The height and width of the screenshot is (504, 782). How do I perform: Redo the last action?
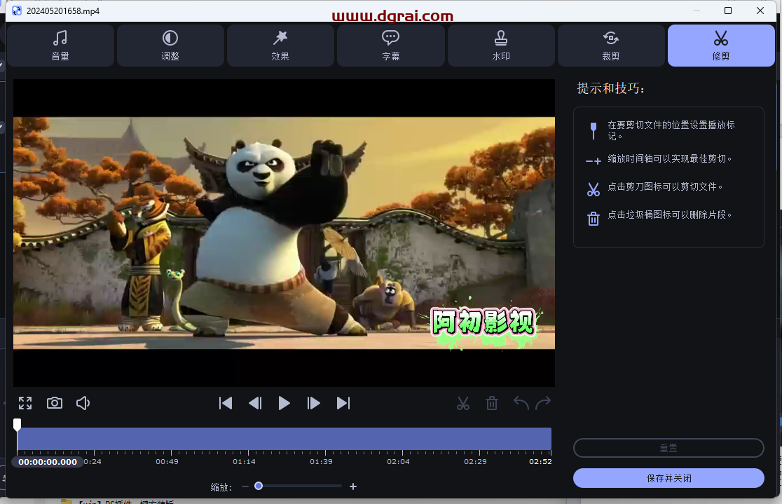pyautogui.click(x=543, y=403)
